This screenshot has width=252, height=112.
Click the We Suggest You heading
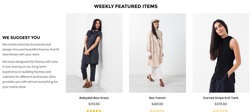[x=21, y=38]
